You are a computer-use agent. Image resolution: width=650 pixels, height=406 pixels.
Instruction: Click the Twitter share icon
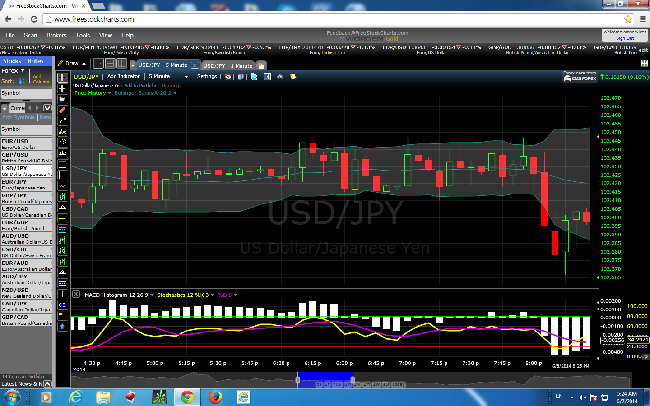[x=254, y=77]
